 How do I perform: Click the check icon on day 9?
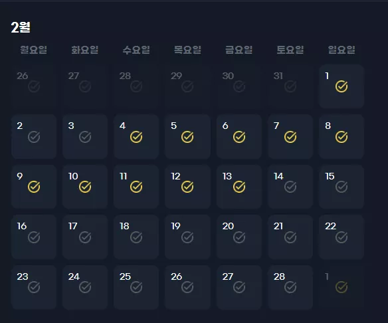coord(34,187)
